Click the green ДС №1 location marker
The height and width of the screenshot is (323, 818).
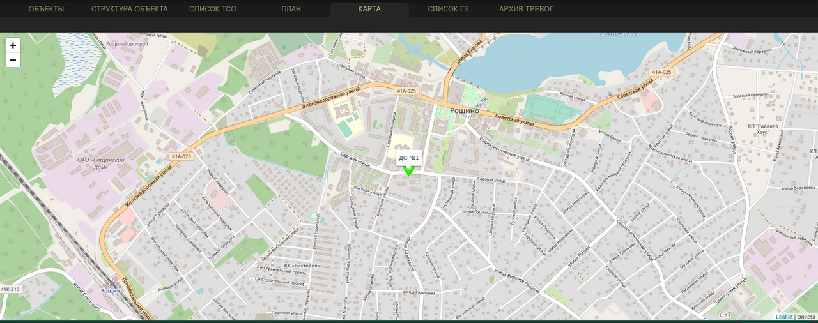(x=409, y=170)
